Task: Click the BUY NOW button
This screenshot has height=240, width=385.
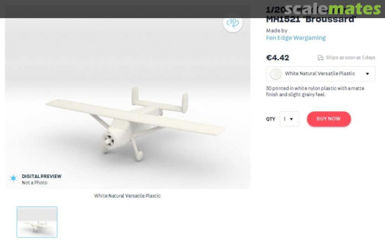Action: click(x=329, y=119)
